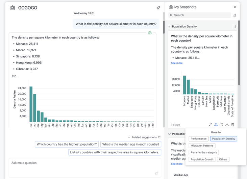Click the snapshots Search box

coord(200,15)
